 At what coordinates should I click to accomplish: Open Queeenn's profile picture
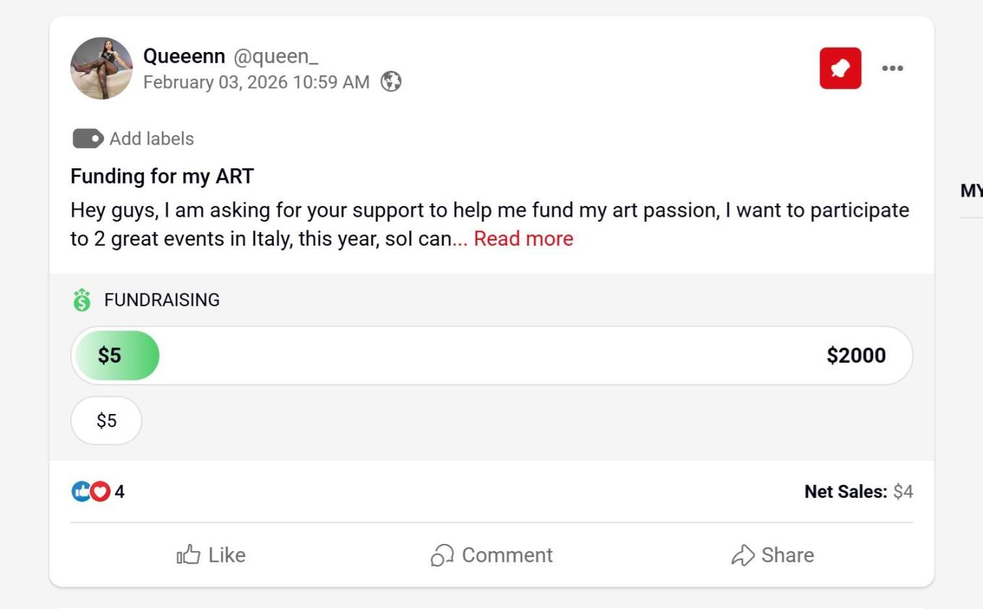[x=101, y=69]
